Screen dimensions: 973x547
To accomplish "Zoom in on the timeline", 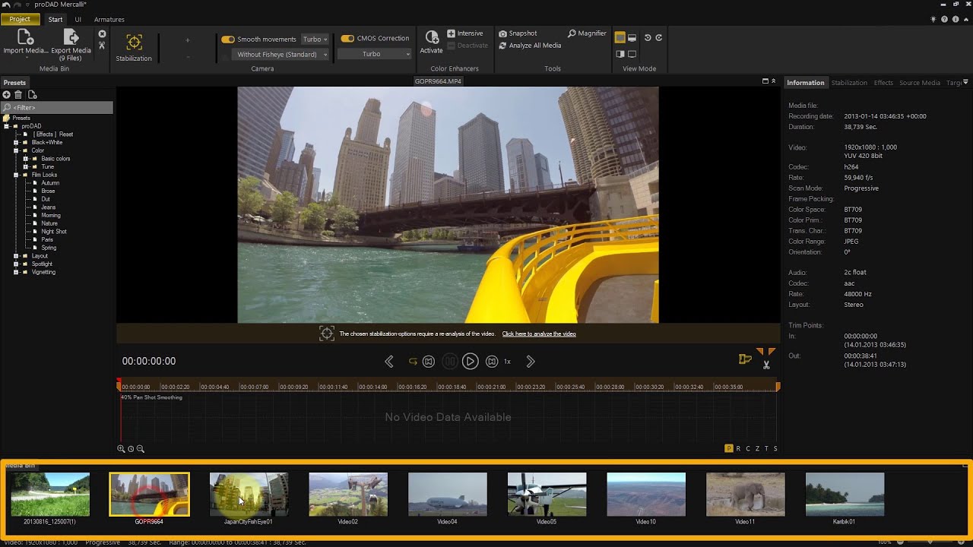I will tap(121, 449).
